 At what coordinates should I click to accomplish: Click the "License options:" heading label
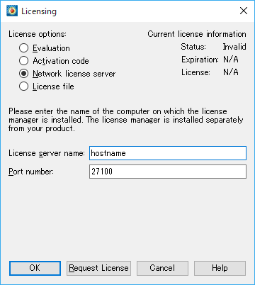38,34
